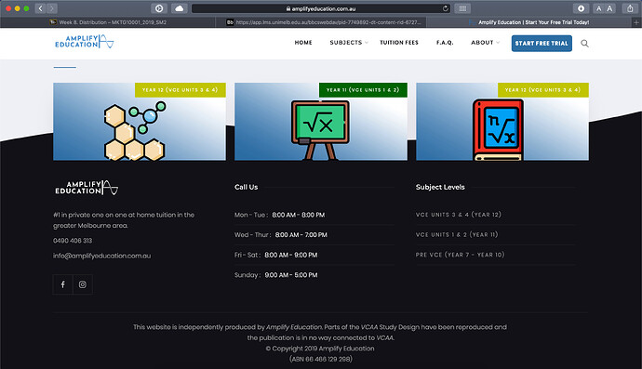The image size is (642, 369).
Task: Go back with the Safari back arrow
Action: pos(40,8)
